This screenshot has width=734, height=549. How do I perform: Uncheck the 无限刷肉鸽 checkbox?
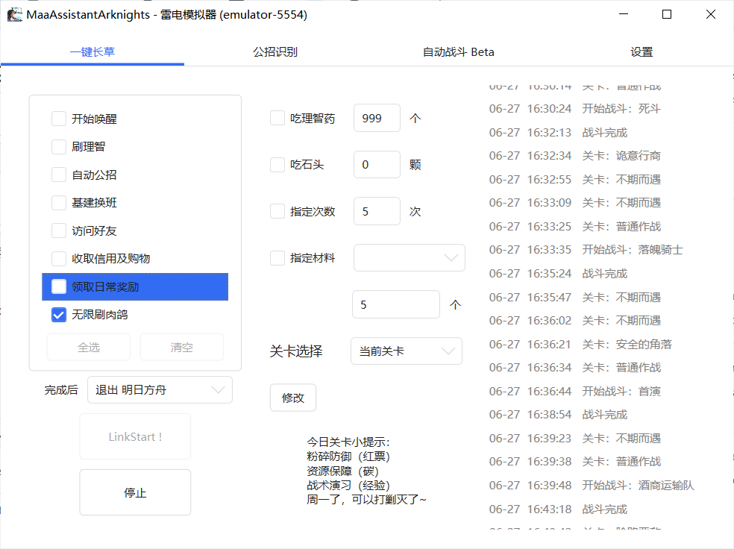click(58, 315)
